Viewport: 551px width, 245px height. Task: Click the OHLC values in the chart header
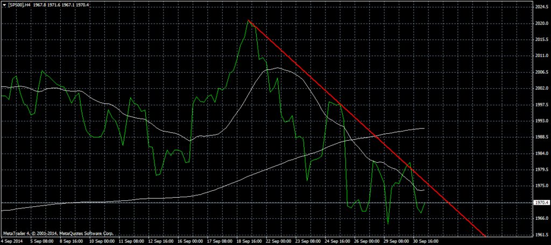pyautogui.click(x=59, y=4)
